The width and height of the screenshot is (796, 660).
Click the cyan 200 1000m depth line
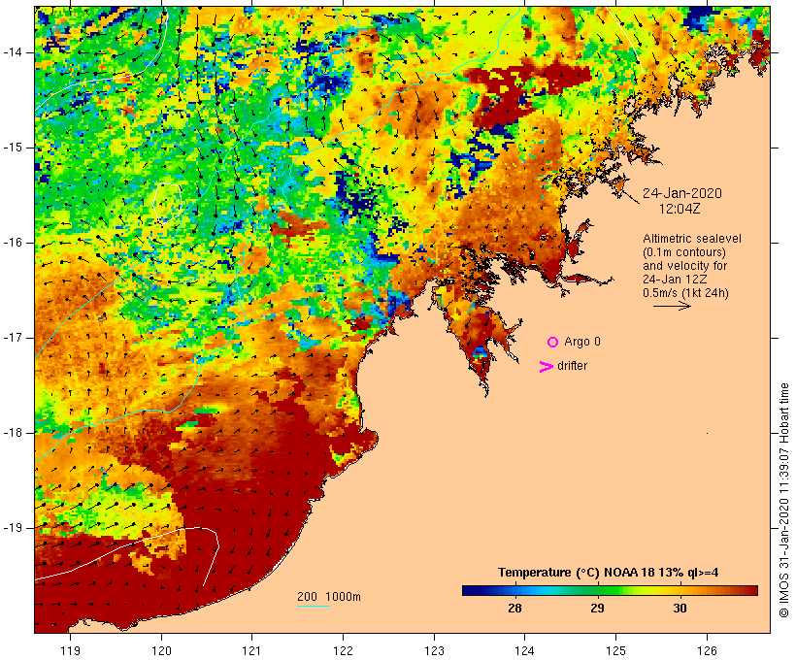(314, 606)
